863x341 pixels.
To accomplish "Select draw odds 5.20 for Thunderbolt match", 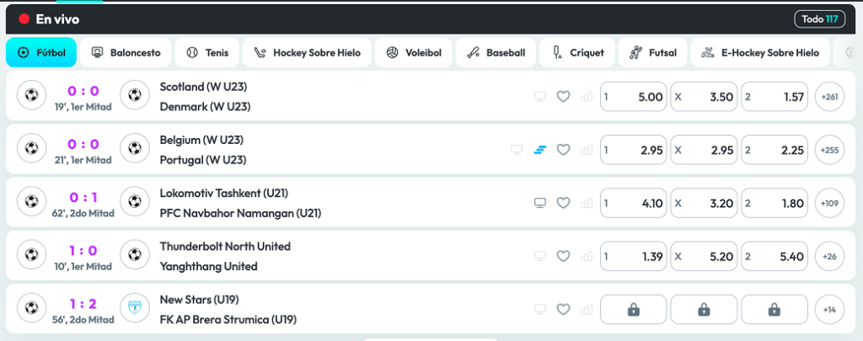I will (703, 256).
